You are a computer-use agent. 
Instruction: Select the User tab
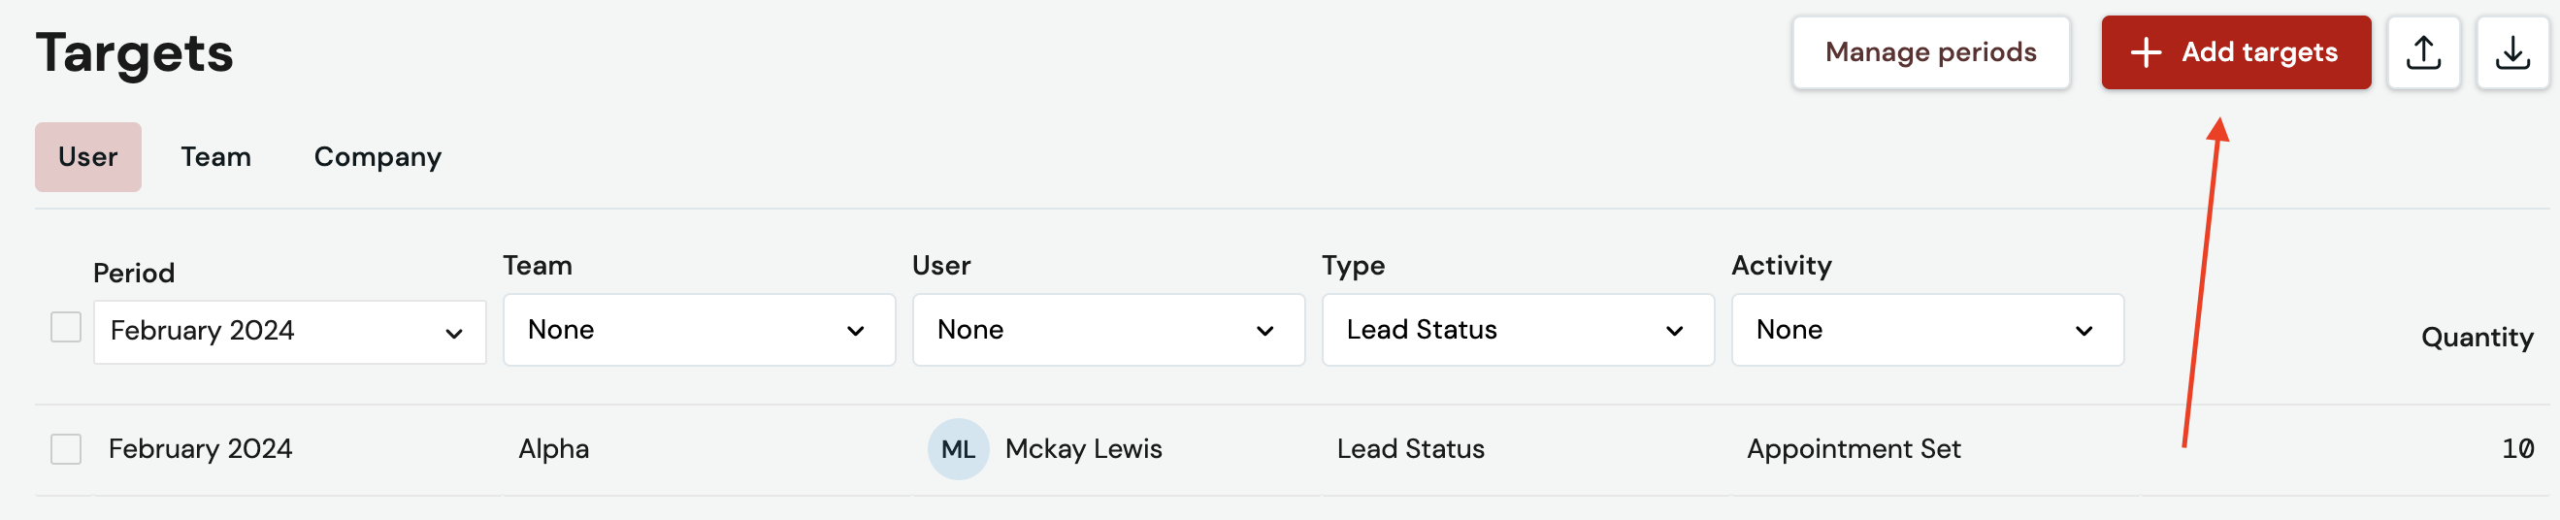point(88,157)
